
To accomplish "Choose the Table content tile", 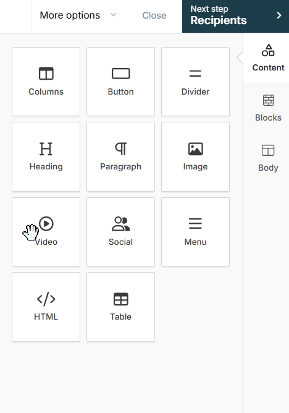I will pos(120,307).
